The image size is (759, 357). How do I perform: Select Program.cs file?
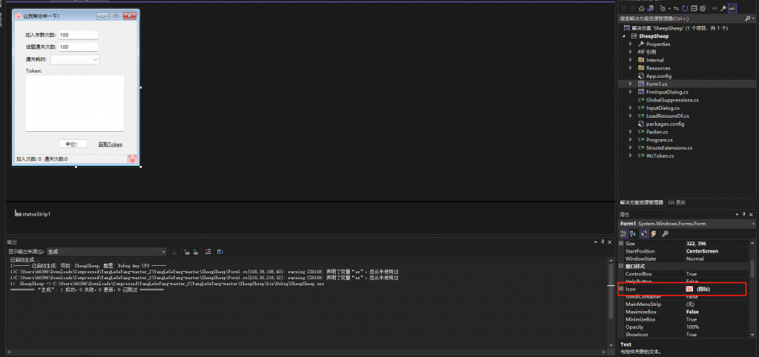click(659, 140)
